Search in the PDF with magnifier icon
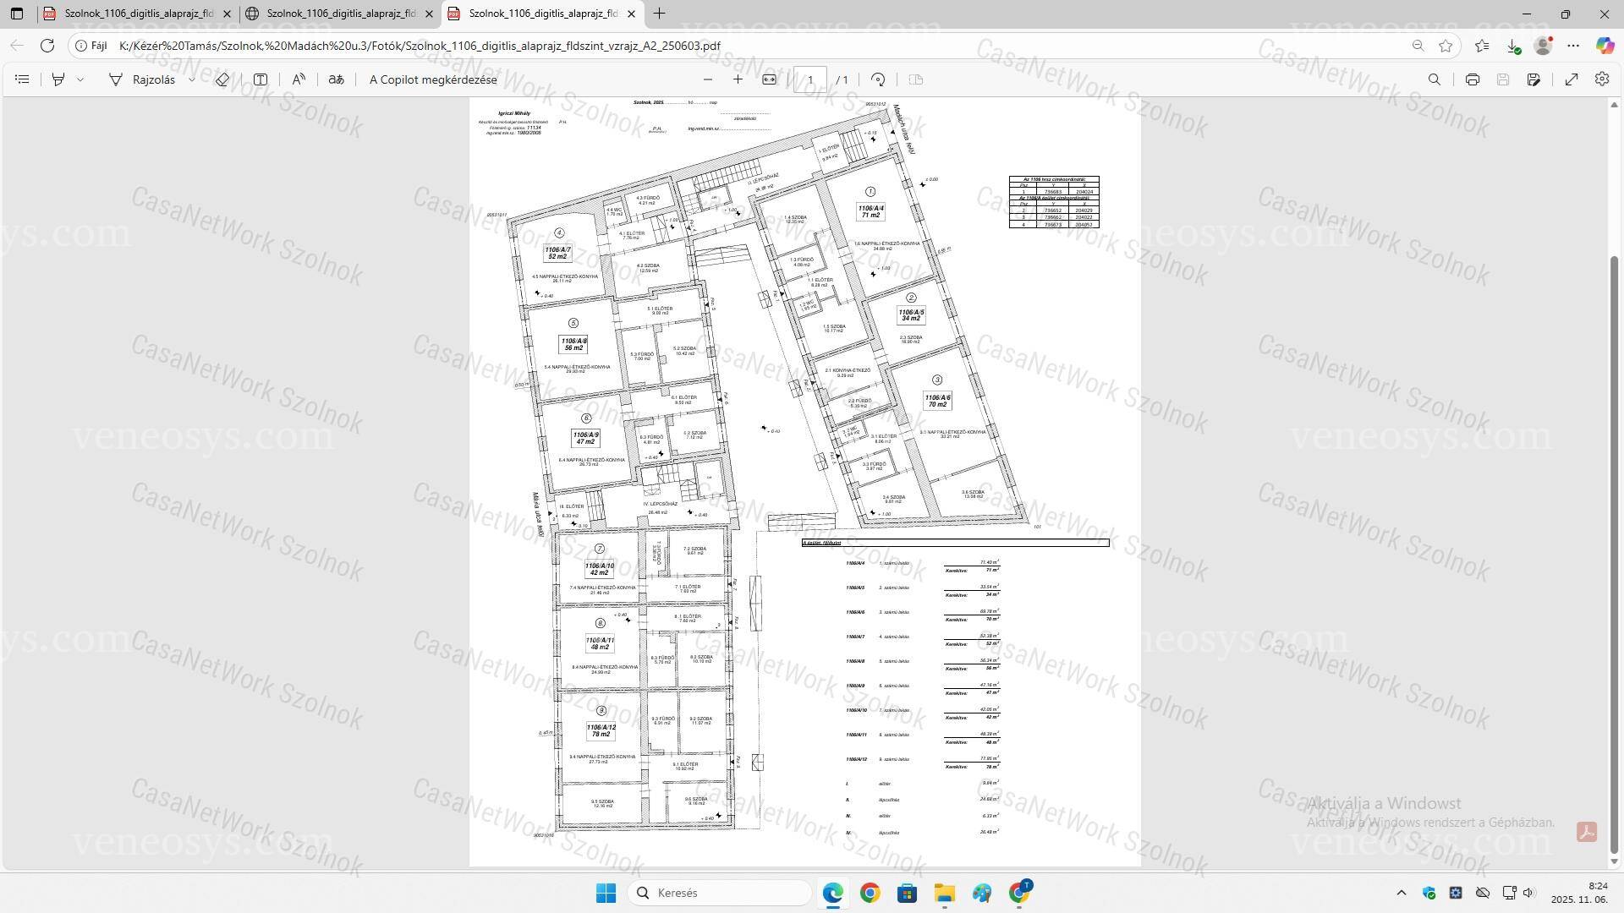The width and height of the screenshot is (1624, 913). pyautogui.click(x=1435, y=79)
